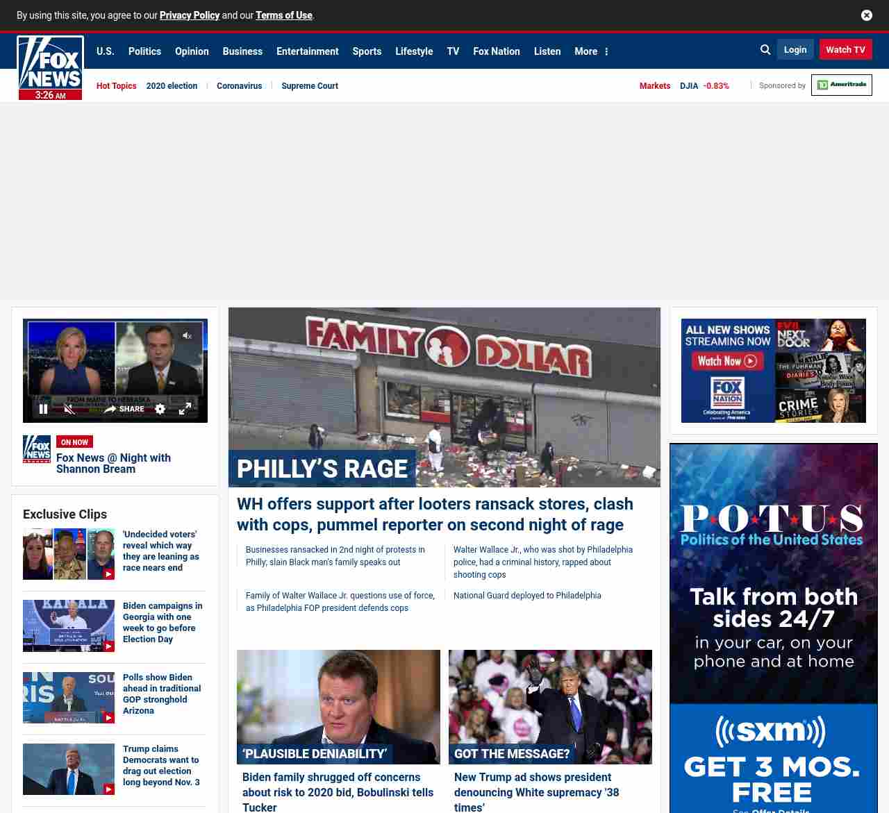Click the Share arrow on video
The width and height of the screenshot is (889, 813).
point(124,409)
